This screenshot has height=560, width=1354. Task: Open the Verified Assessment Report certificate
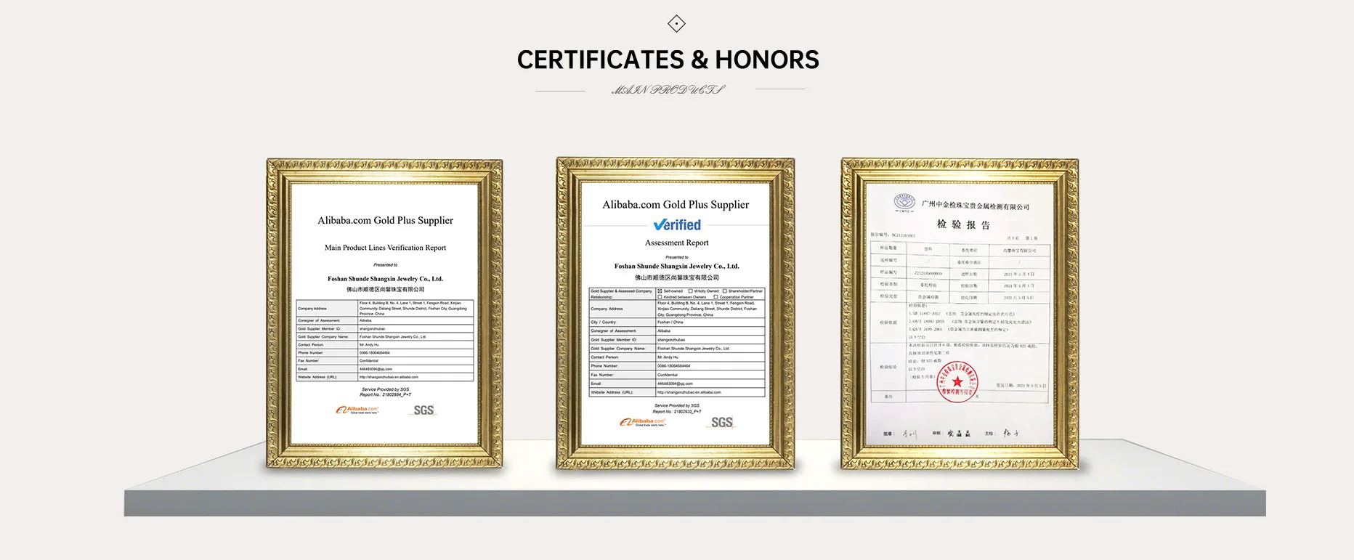pyautogui.click(x=676, y=314)
